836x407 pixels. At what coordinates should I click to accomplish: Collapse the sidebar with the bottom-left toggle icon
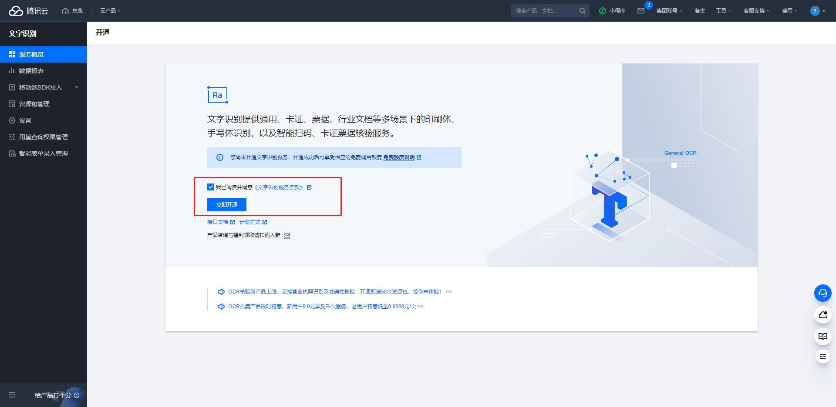[x=12, y=395]
